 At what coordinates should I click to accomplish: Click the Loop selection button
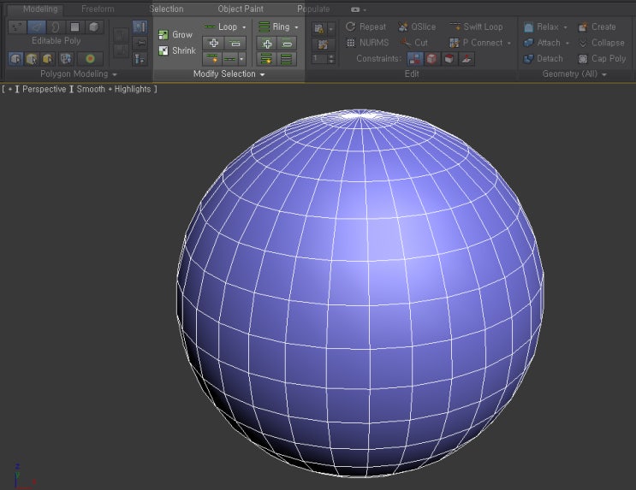(221, 27)
